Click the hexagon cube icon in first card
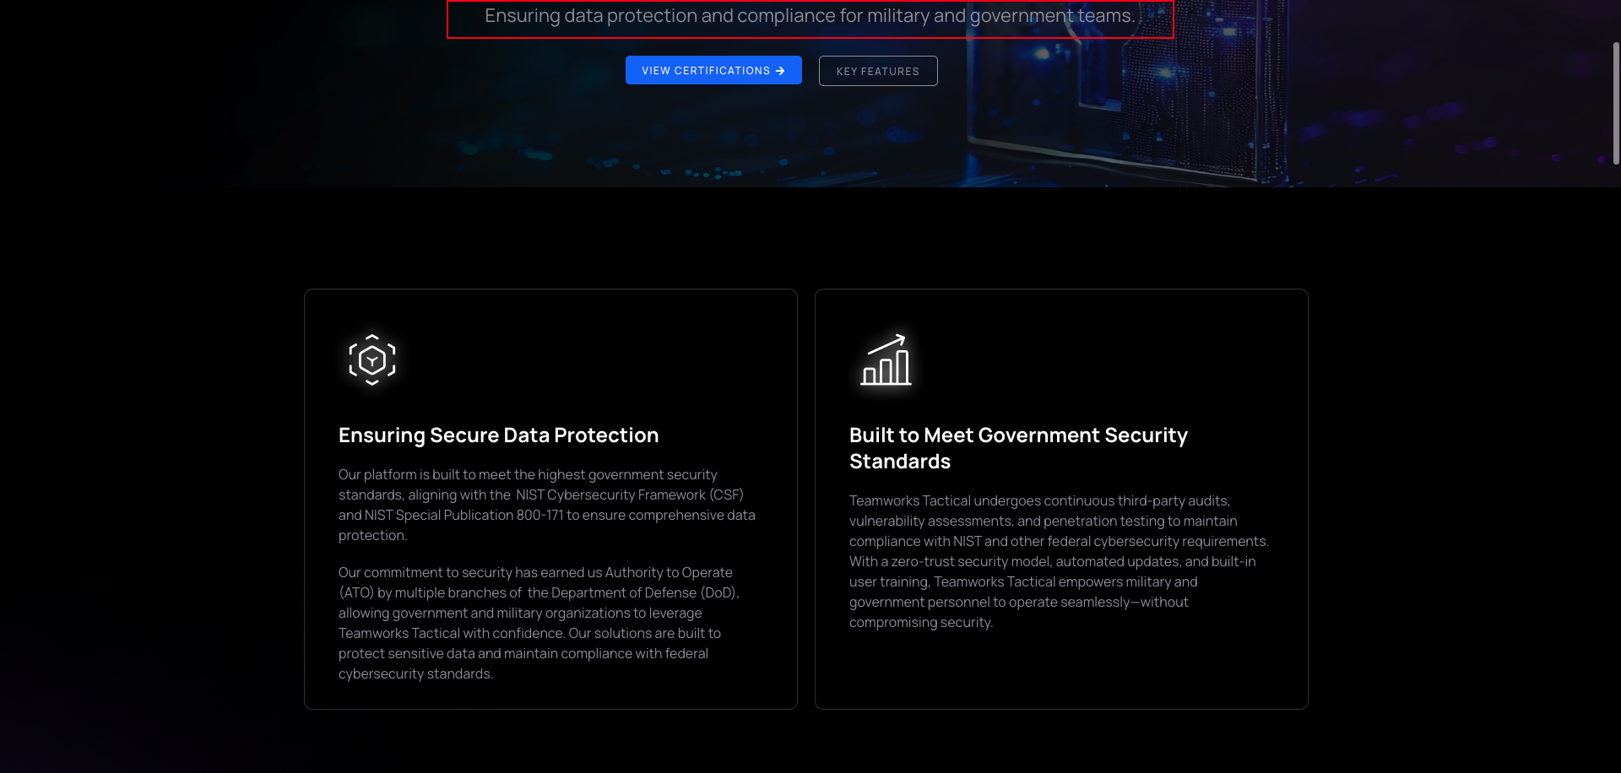 pos(372,360)
